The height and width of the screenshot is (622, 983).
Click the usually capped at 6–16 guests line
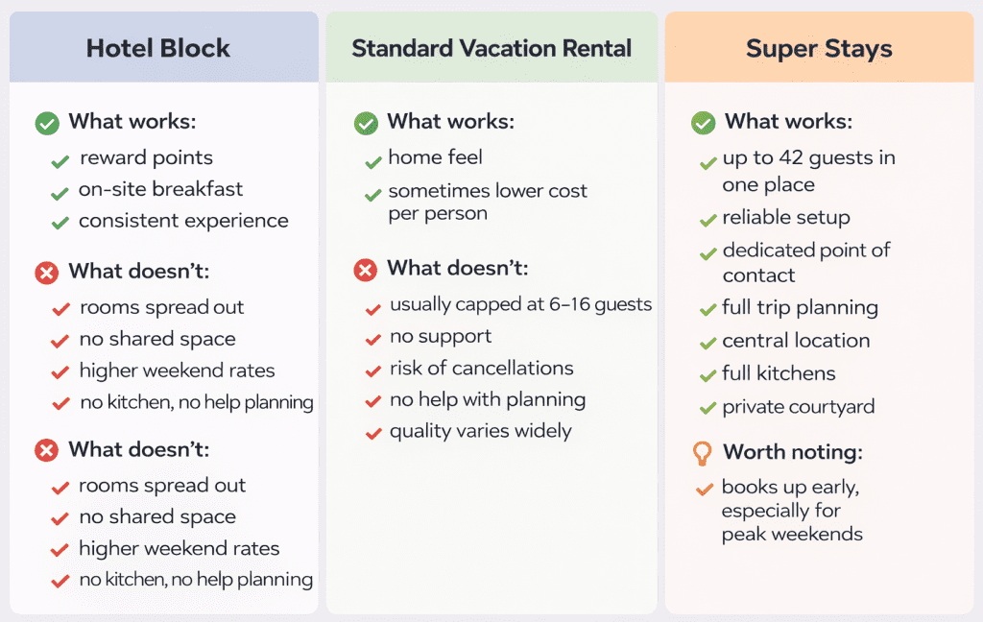click(x=520, y=305)
